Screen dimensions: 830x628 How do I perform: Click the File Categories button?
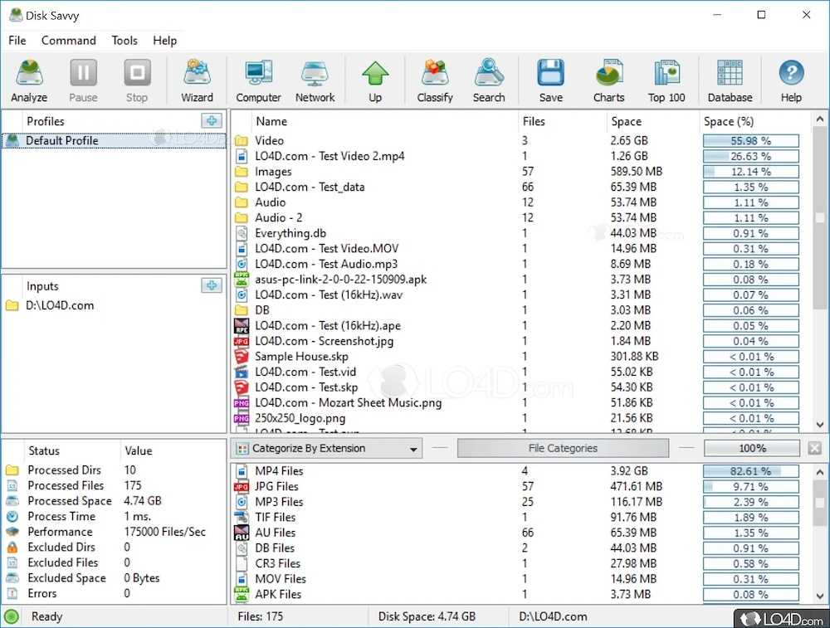pyautogui.click(x=563, y=449)
